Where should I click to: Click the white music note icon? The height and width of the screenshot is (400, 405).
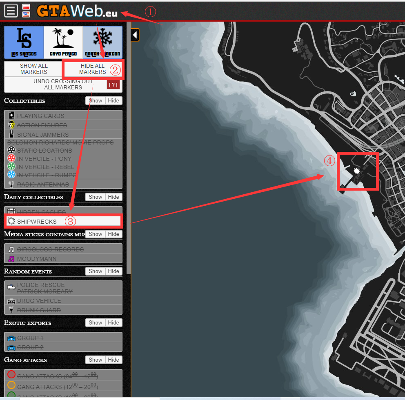[11, 249]
